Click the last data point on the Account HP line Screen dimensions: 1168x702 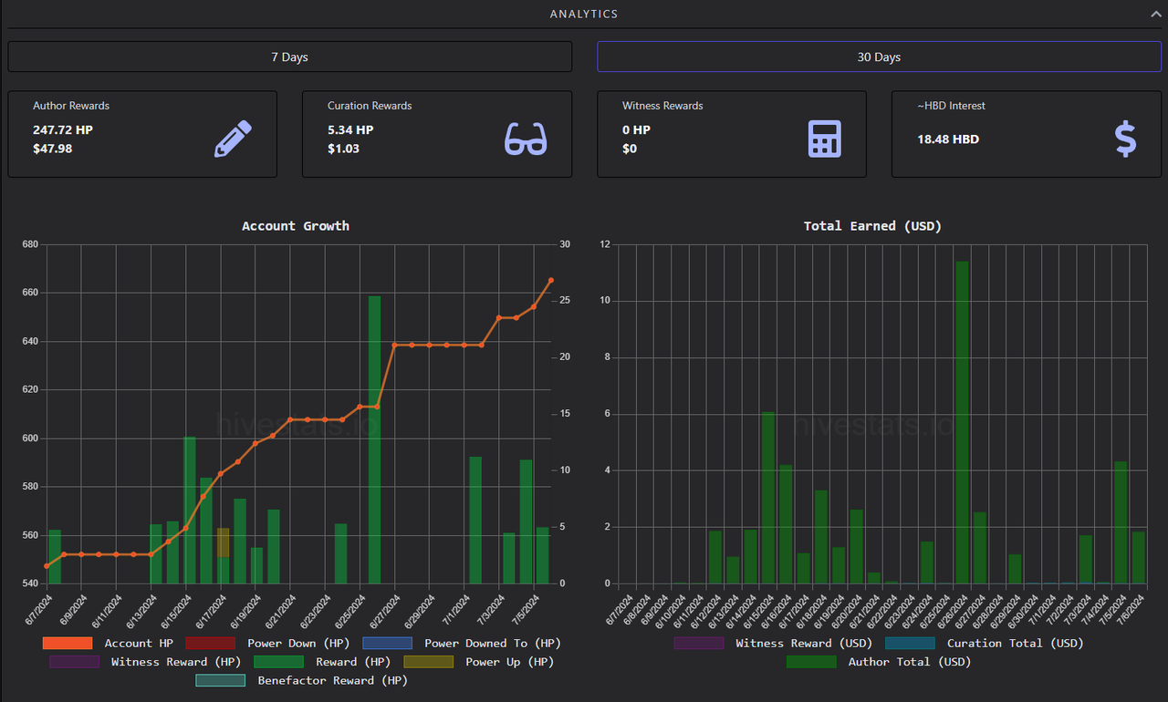[551, 281]
